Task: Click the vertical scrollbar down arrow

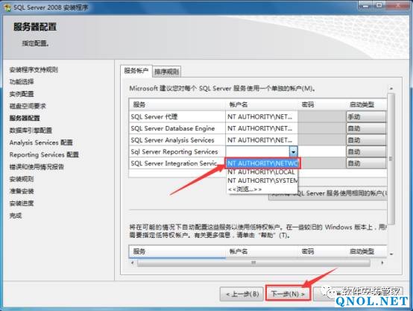Action: [x=391, y=254]
